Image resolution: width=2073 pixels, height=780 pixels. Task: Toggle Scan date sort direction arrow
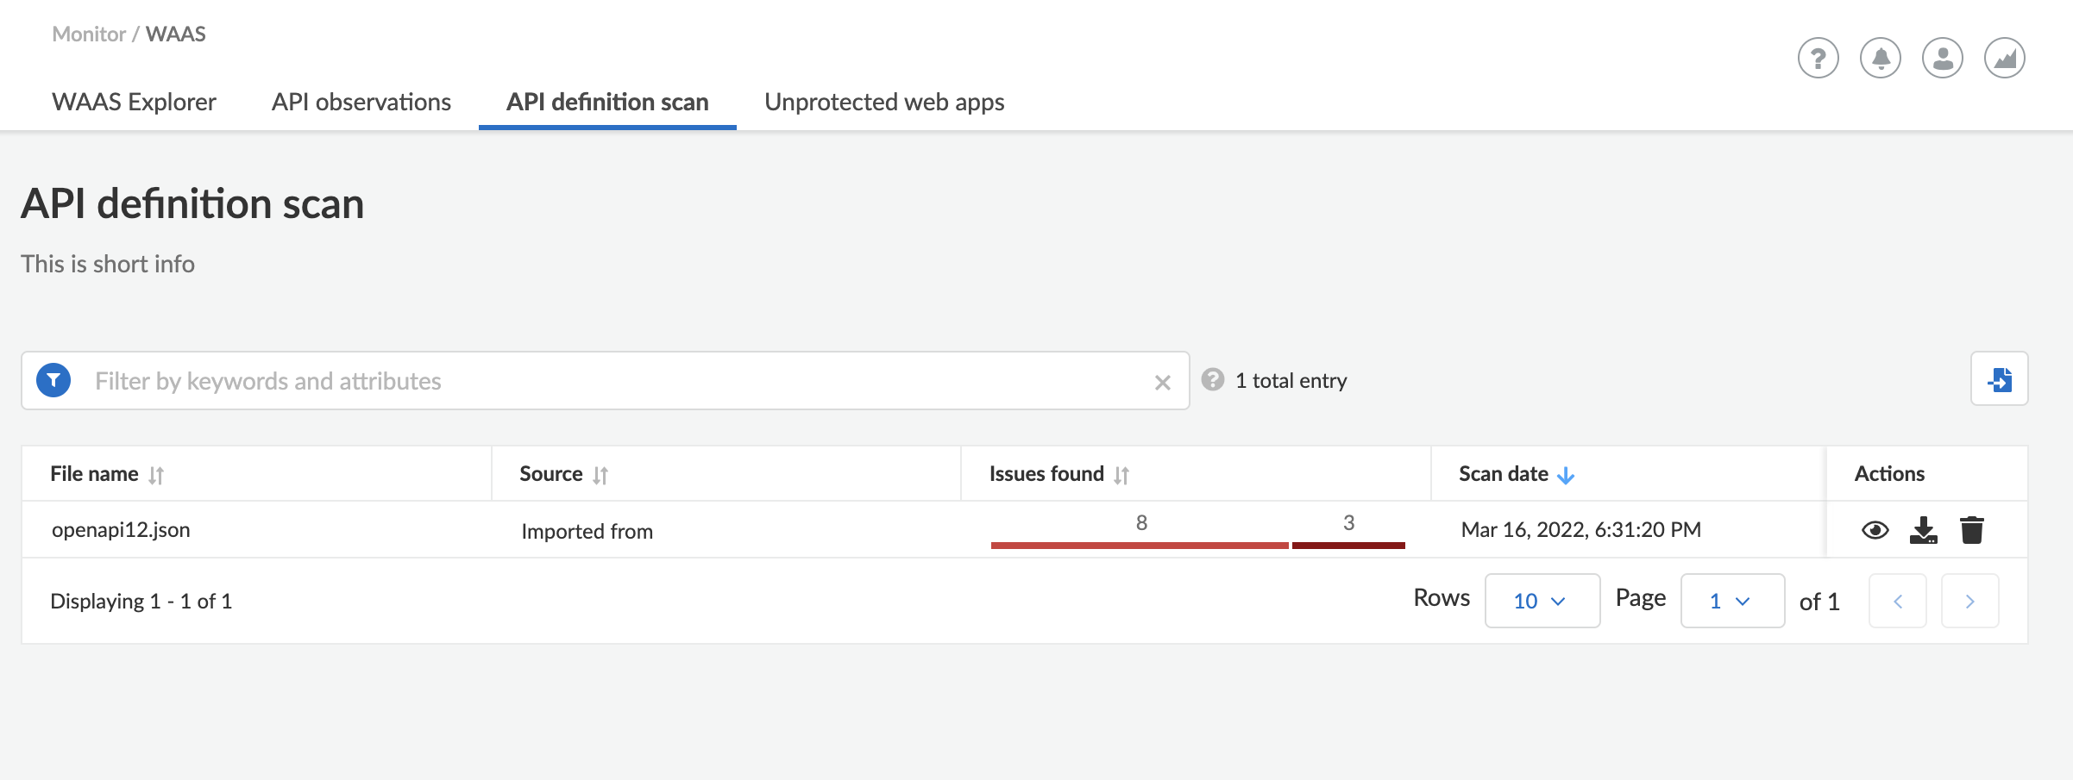click(x=1566, y=475)
